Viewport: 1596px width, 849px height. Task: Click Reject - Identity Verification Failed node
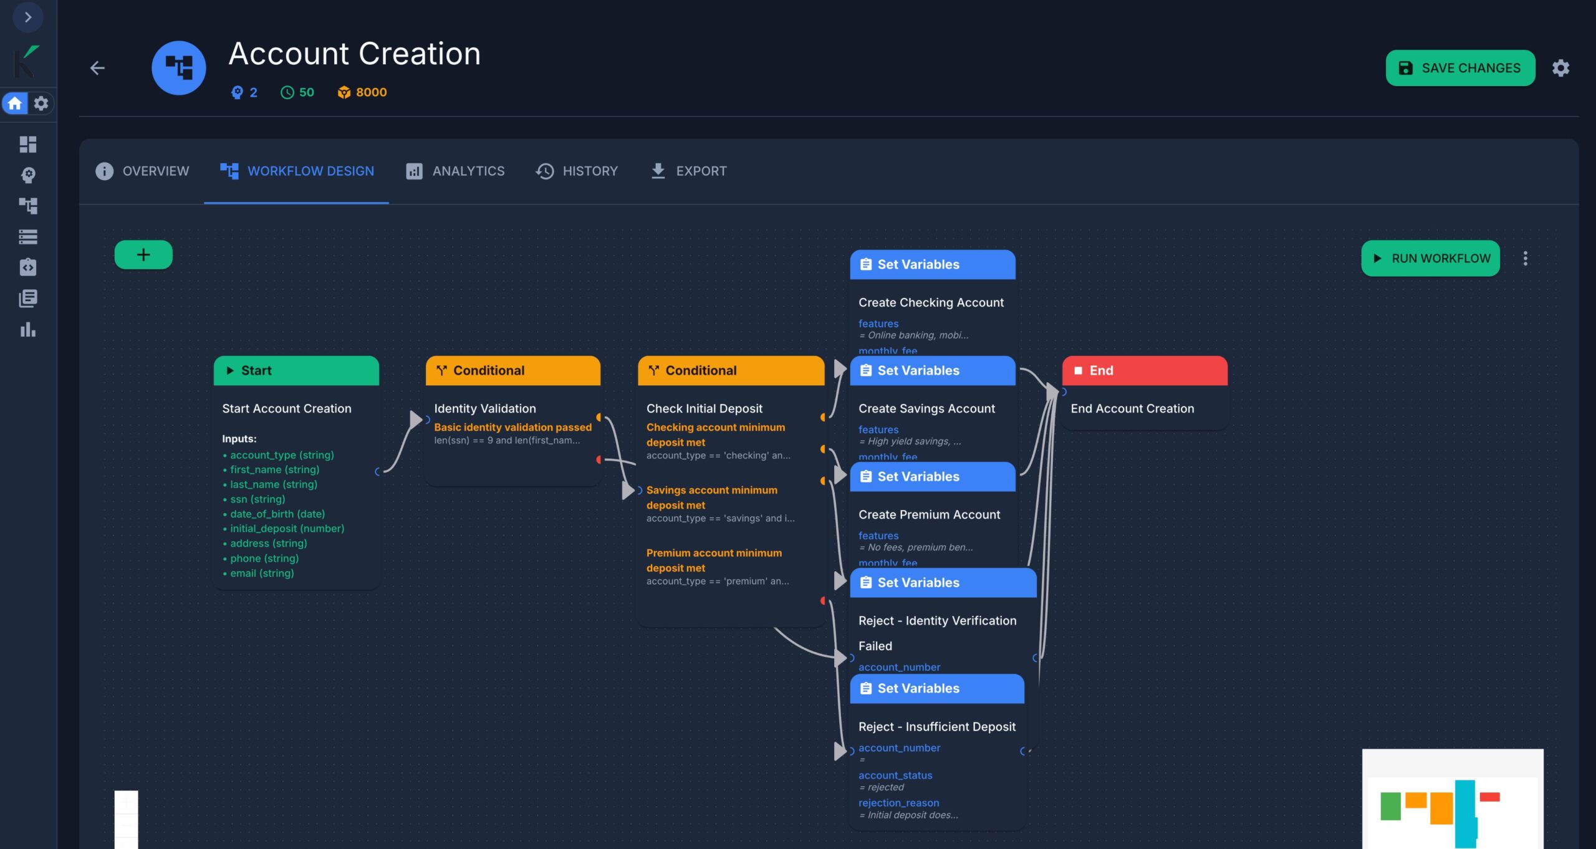937,633
